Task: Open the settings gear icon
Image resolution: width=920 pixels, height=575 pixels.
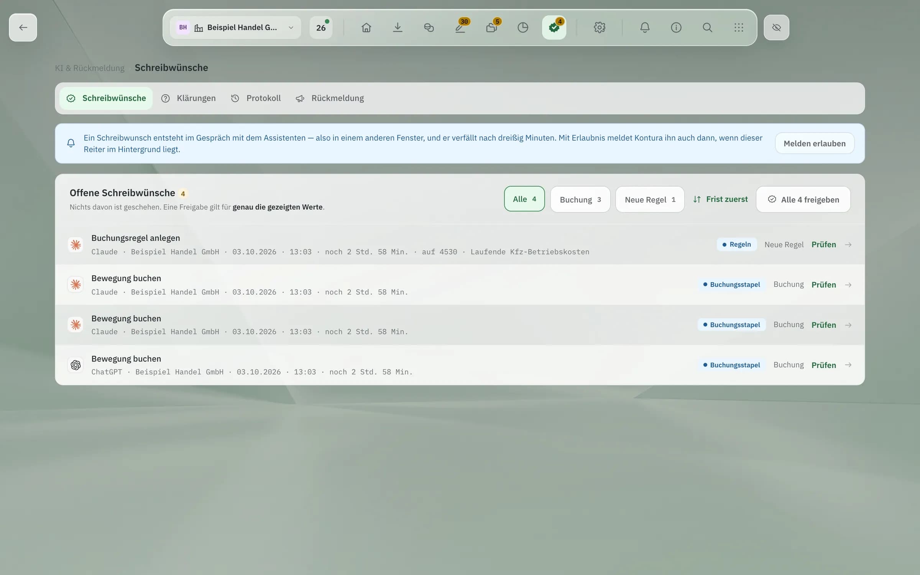Action: [600, 28]
